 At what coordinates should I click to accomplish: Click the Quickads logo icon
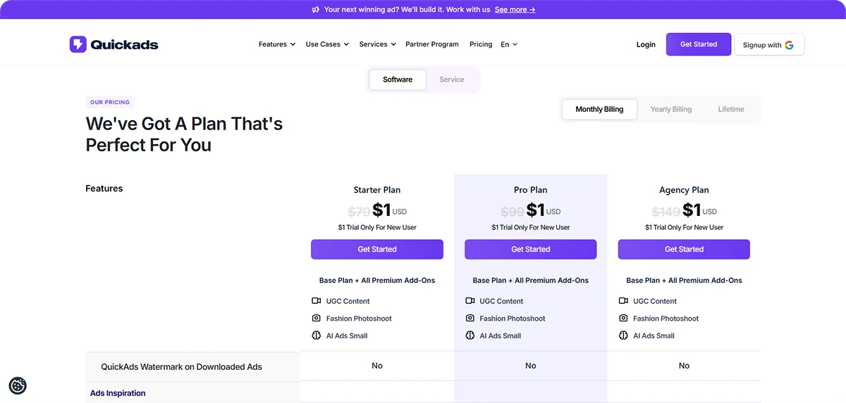coord(78,44)
